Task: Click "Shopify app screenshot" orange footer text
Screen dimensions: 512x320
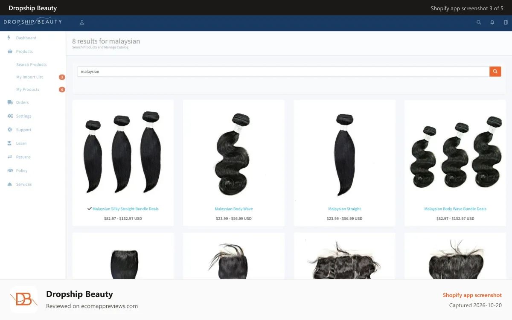Action: 472,295
